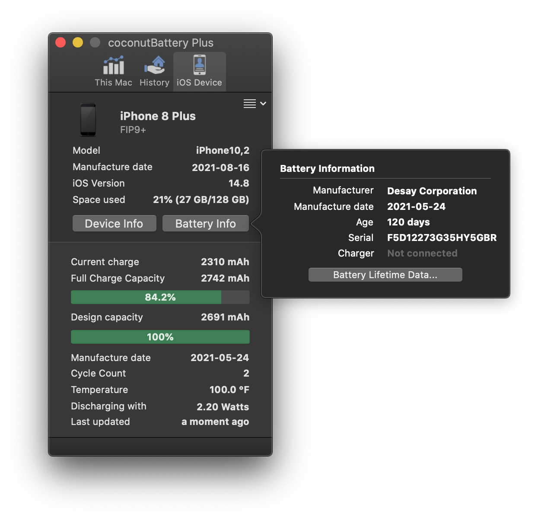Click the 84.2% charge progress bar
Screen dimensions: 541x520
click(160, 297)
